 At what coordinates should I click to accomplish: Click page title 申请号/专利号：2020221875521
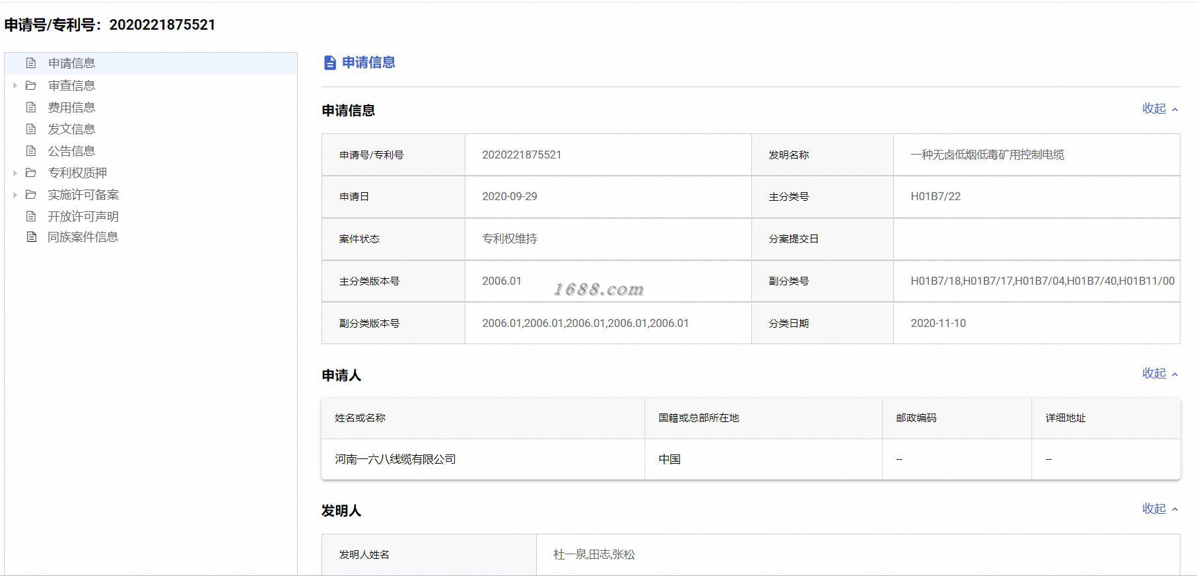coord(110,25)
